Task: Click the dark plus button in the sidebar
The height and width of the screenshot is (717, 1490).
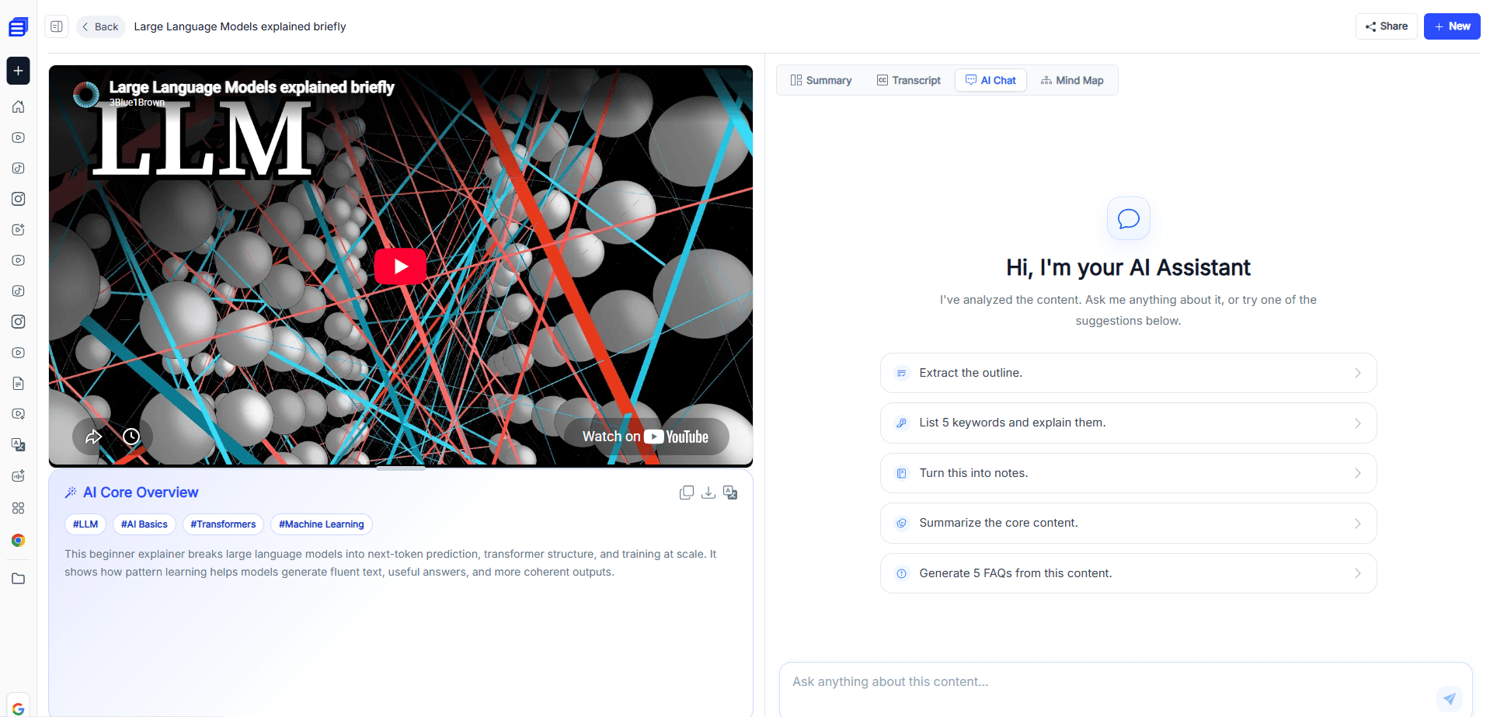Action: pyautogui.click(x=18, y=71)
